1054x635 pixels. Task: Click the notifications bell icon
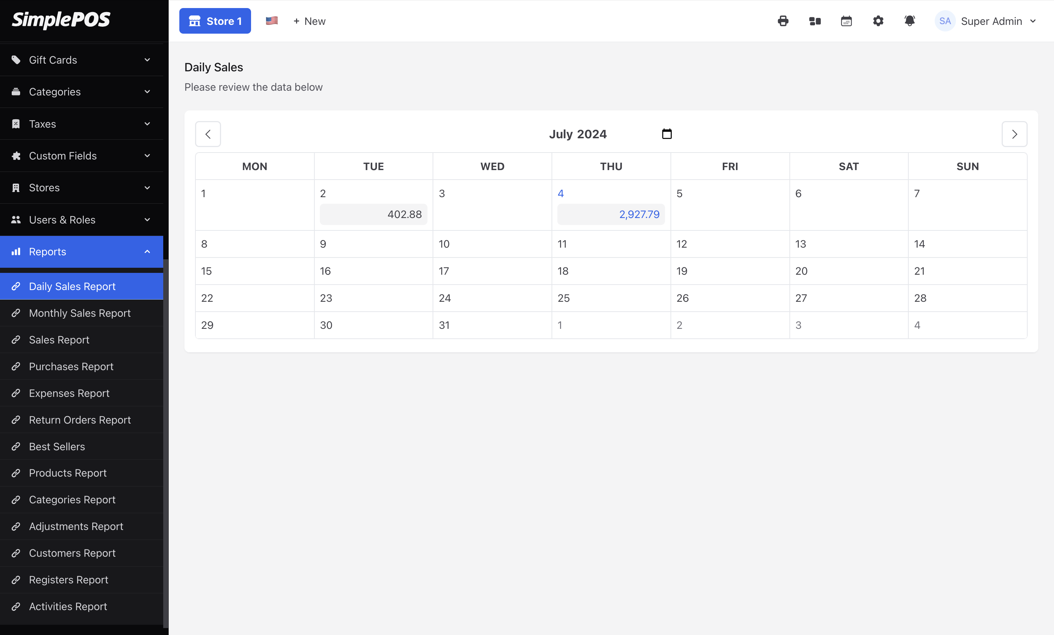point(909,21)
